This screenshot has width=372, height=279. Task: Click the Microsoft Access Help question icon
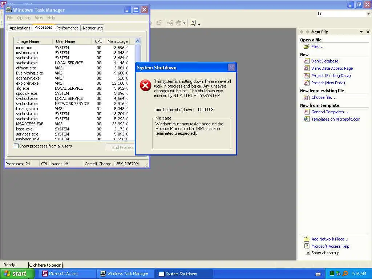(307, 246)
